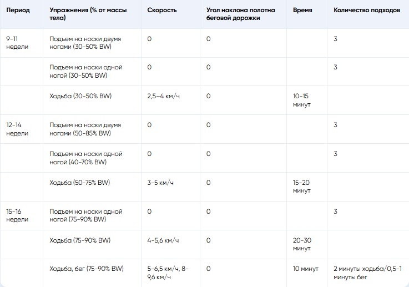Select the "2,5–4 км/ч" speed cell
This screenshot has width=409, height=287.
point(164,96)
